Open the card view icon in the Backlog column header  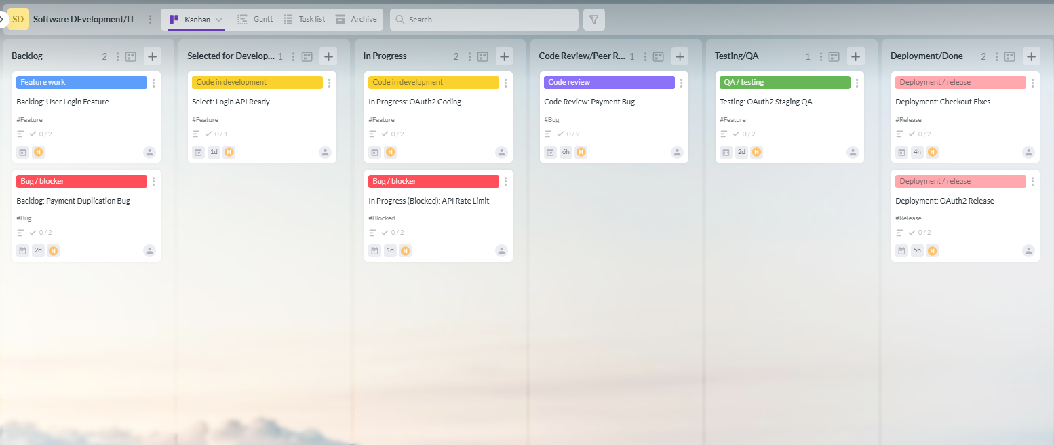pyautogui.click(x=130, y=56)
